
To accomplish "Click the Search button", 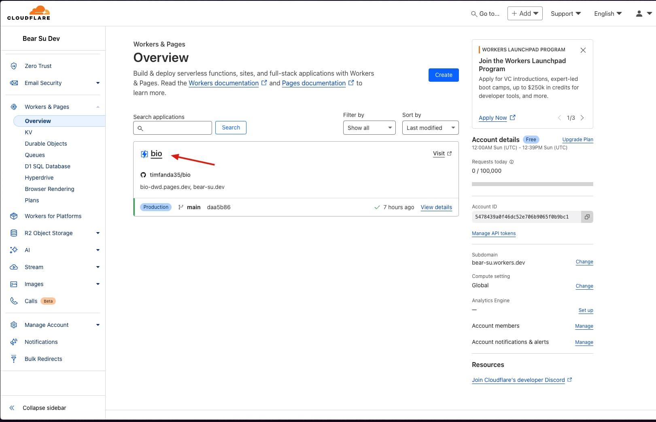I will pos(231,127).
